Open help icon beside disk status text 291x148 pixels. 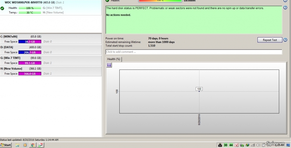pyautogui.click(x=285, y=8)
